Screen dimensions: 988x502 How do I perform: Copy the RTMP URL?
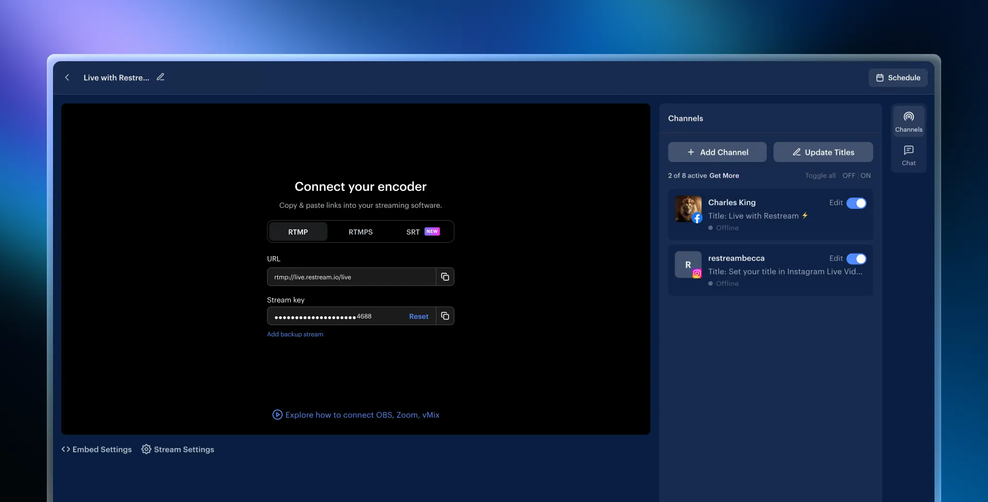(x=445, y=277)
